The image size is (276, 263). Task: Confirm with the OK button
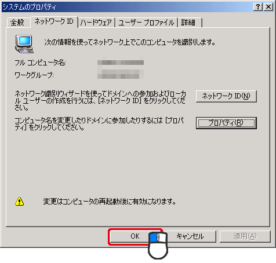135,236
